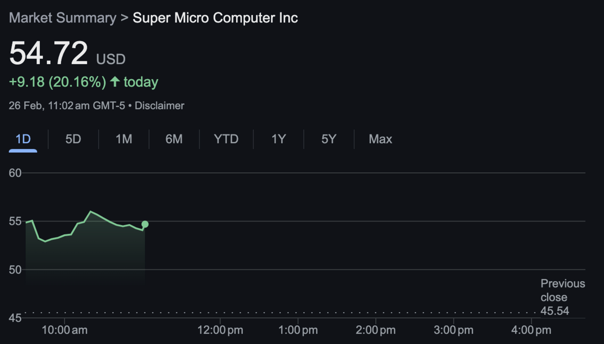Click the Super Micro Computer Inc title
This screenshot has height=344, width=604.
(x=216, y=18)
